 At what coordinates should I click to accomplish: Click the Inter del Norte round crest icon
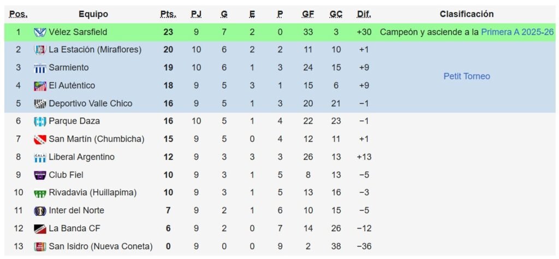pyautogui.click(x=40, y=211)
